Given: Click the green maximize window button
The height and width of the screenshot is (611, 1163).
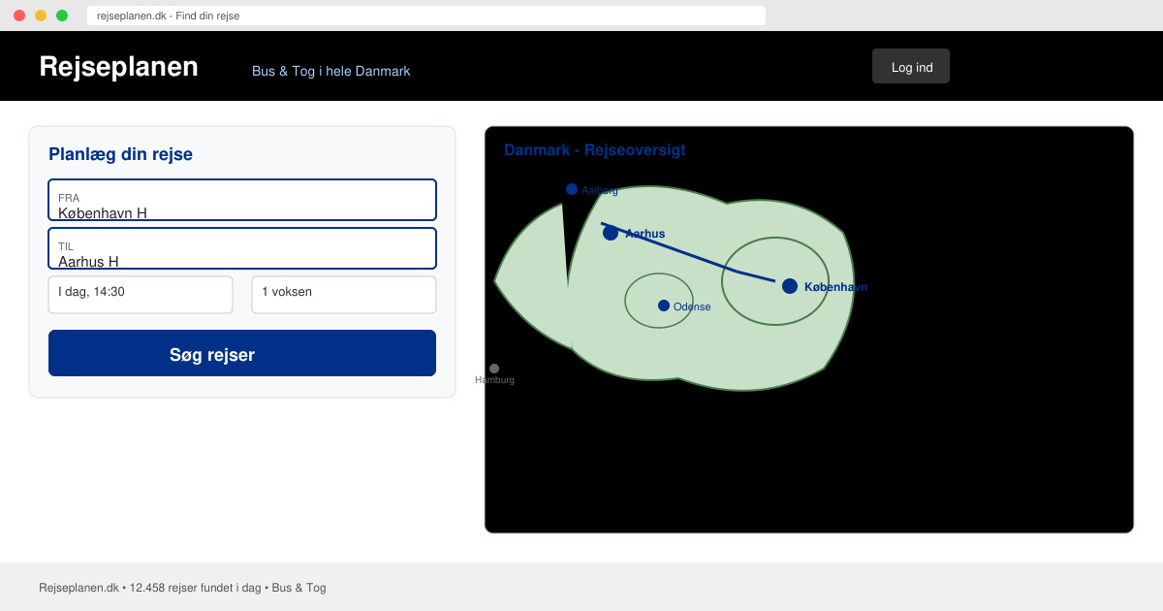Looking at the screenshot, I should point(62,16).
